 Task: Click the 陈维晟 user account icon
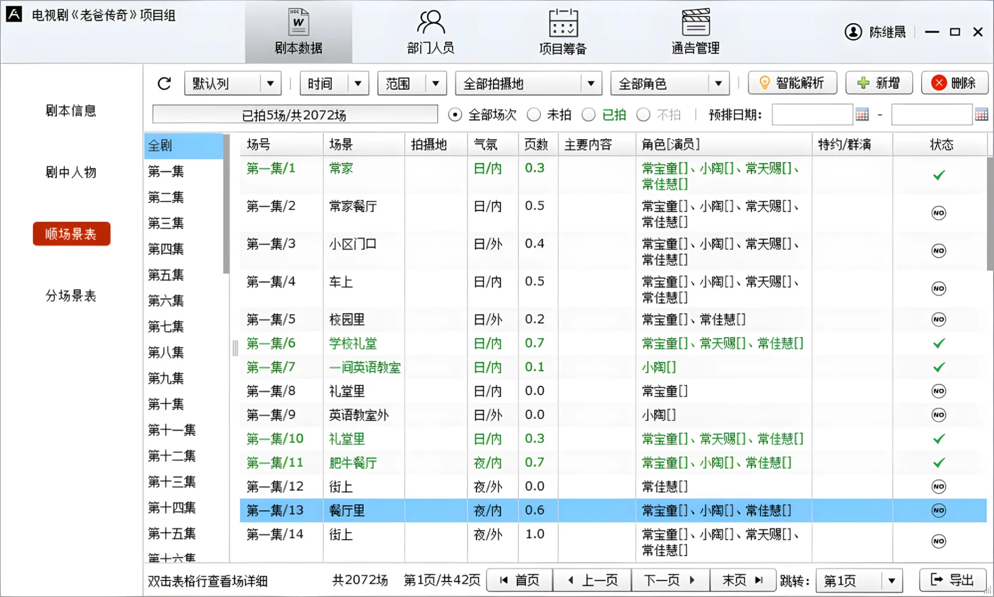[852, 32]
